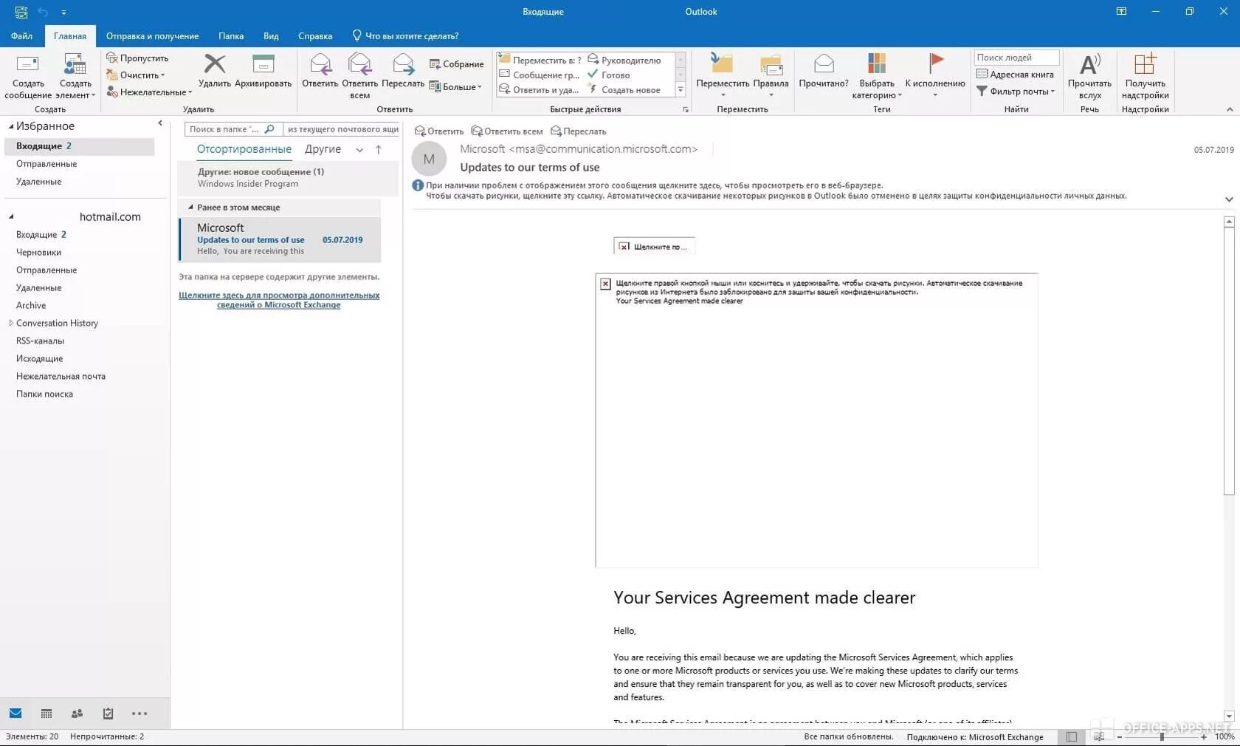
Task: Open the Фильтр почты dropdown
Action: pos(1016,91)
